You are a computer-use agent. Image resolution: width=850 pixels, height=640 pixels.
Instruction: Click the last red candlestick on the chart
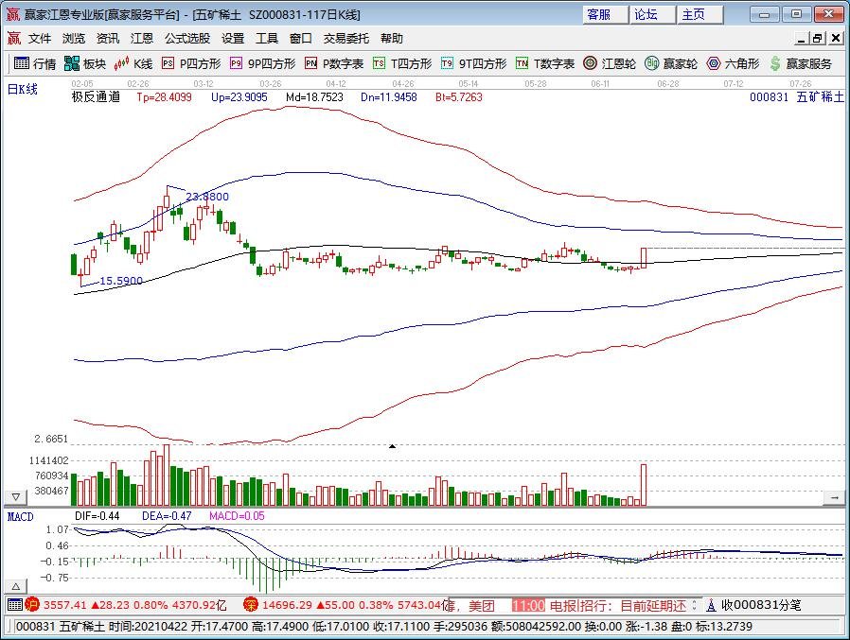[x=644, y=258]
